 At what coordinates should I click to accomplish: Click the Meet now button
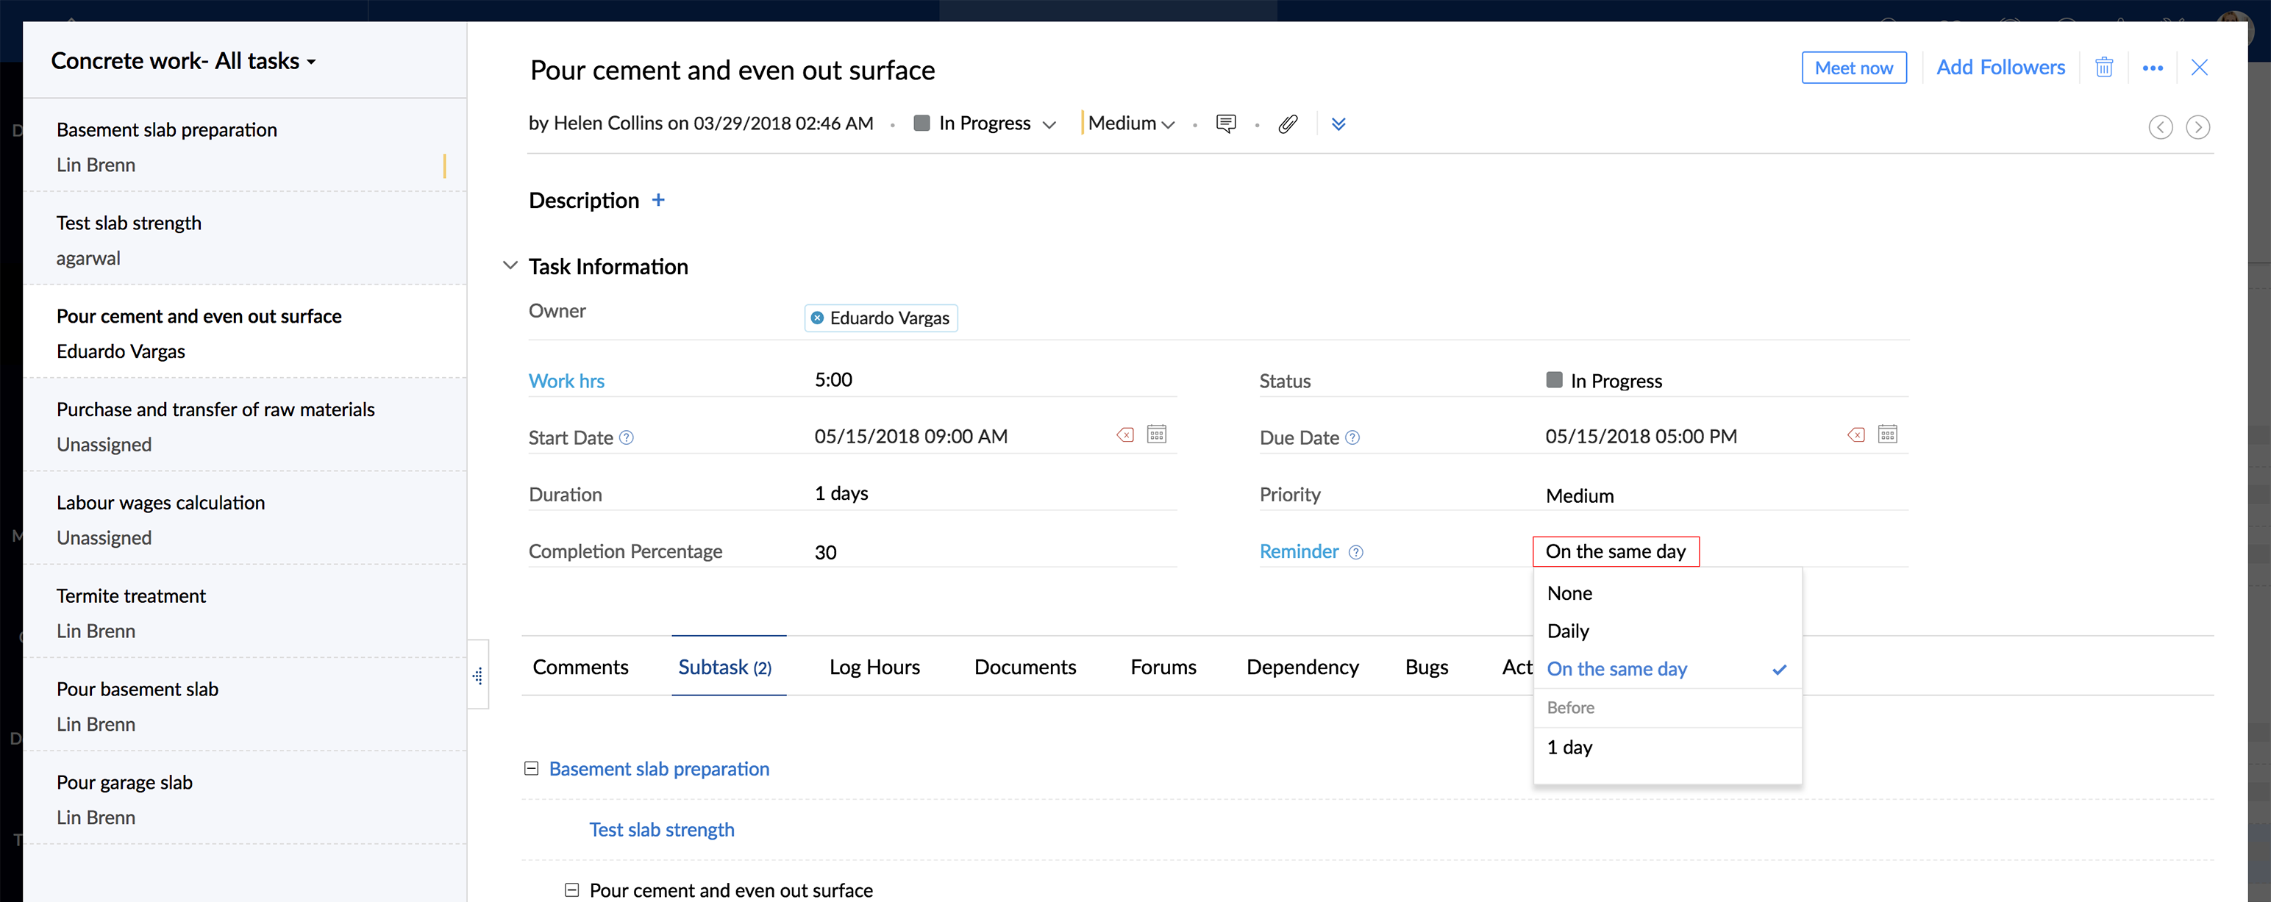pyautogui.click(x=1853, y=68)
